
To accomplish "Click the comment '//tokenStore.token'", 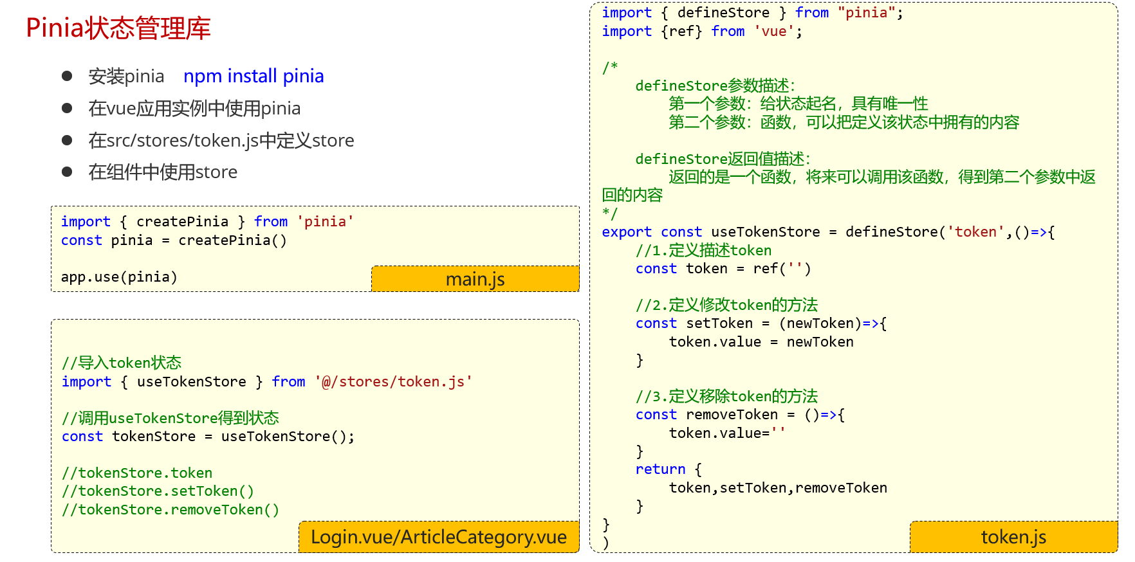I will (137, 473).
